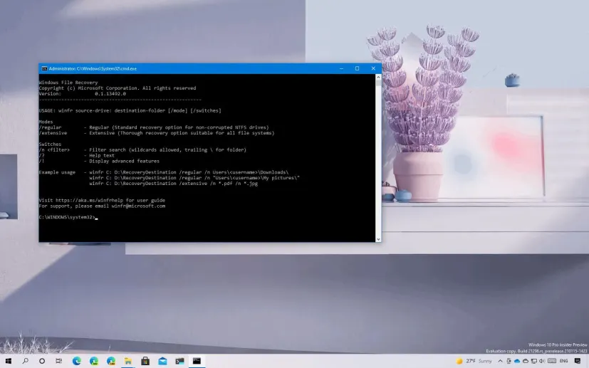The image size is (589, 368).
Task: Click the '/n <filter>' switch text
Action: (x=54, y=149)
